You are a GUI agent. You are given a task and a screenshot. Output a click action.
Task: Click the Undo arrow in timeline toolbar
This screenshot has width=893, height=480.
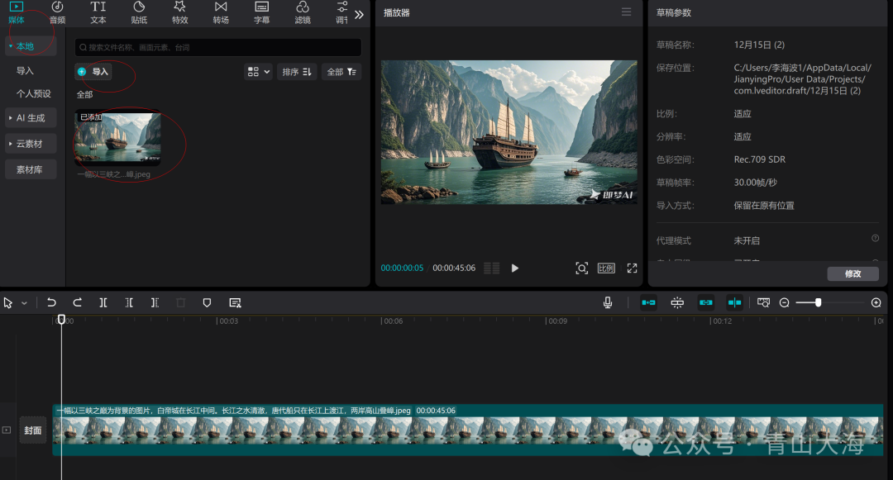pos(51,303)
